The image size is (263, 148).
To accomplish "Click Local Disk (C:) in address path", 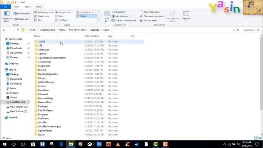I will click(x=48, y=30).
